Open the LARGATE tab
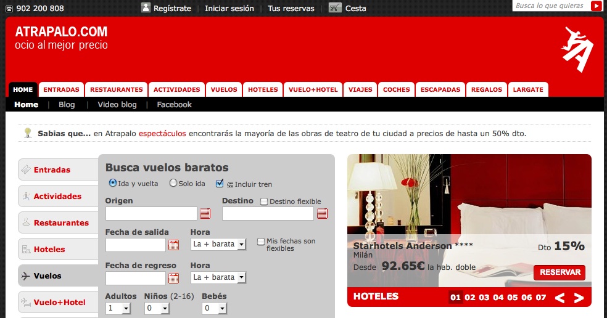The width and height of the screenshot is (607, 318). tap(528, 89)
